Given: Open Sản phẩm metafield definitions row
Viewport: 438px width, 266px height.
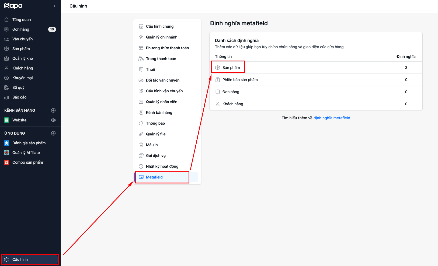Looking at the screenshot, I should (231, 68).
